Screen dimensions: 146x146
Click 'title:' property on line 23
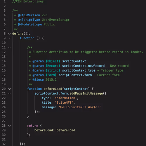pyautogui.click(x=47, y=102)
